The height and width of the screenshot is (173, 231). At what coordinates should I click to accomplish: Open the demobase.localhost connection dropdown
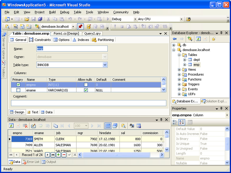tap(73, 27)
